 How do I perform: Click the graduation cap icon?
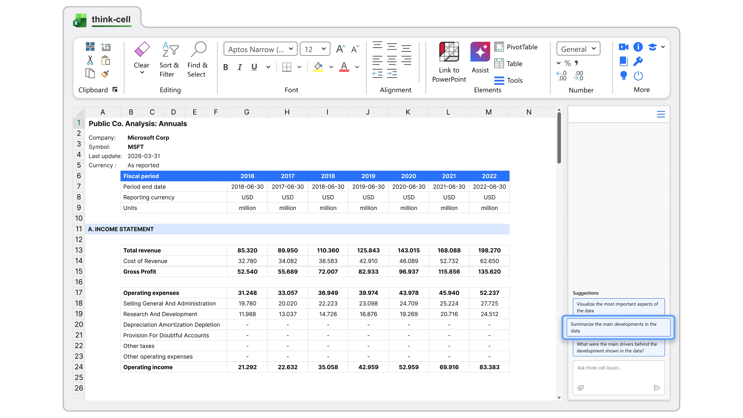652,47
